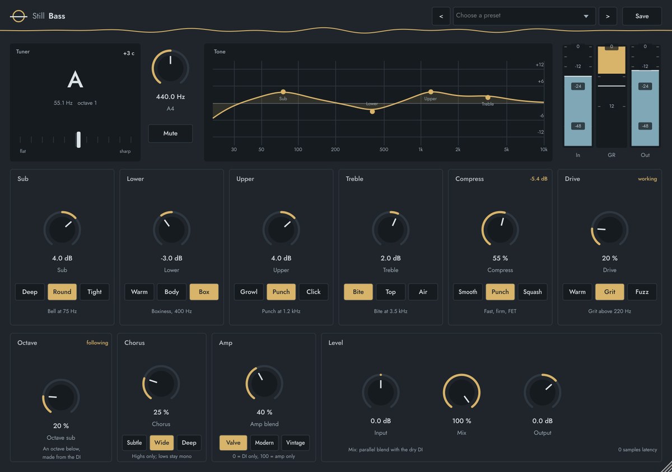Image resolution: width=672 pixels, height=472 pixels.
Task: Click the '55.1 Hz' tuner frequency text
Action: [x=63, y=103]
